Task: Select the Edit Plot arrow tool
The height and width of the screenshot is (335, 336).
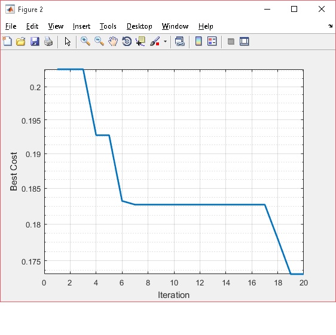Action: (68, 42)
